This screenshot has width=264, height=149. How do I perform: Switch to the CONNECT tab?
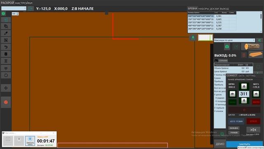click(232, 75)
